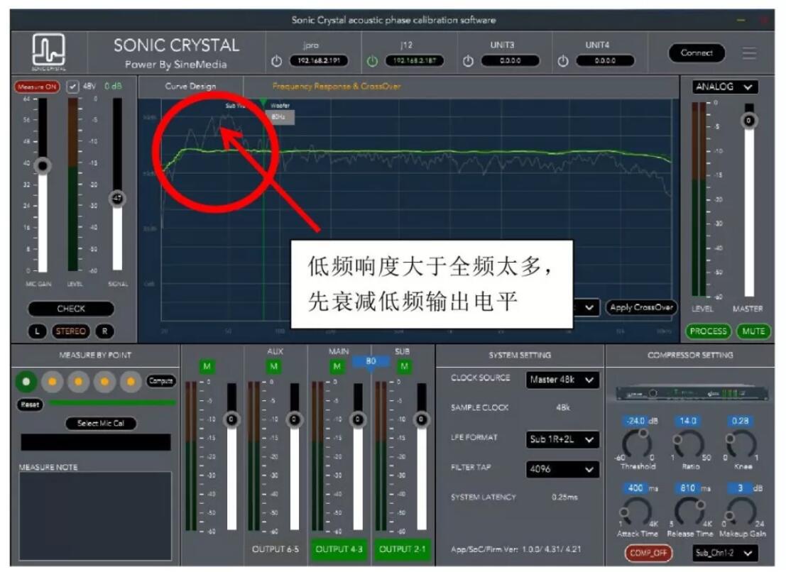Select the OUTPUT 6-5 tab

(275, 549)
